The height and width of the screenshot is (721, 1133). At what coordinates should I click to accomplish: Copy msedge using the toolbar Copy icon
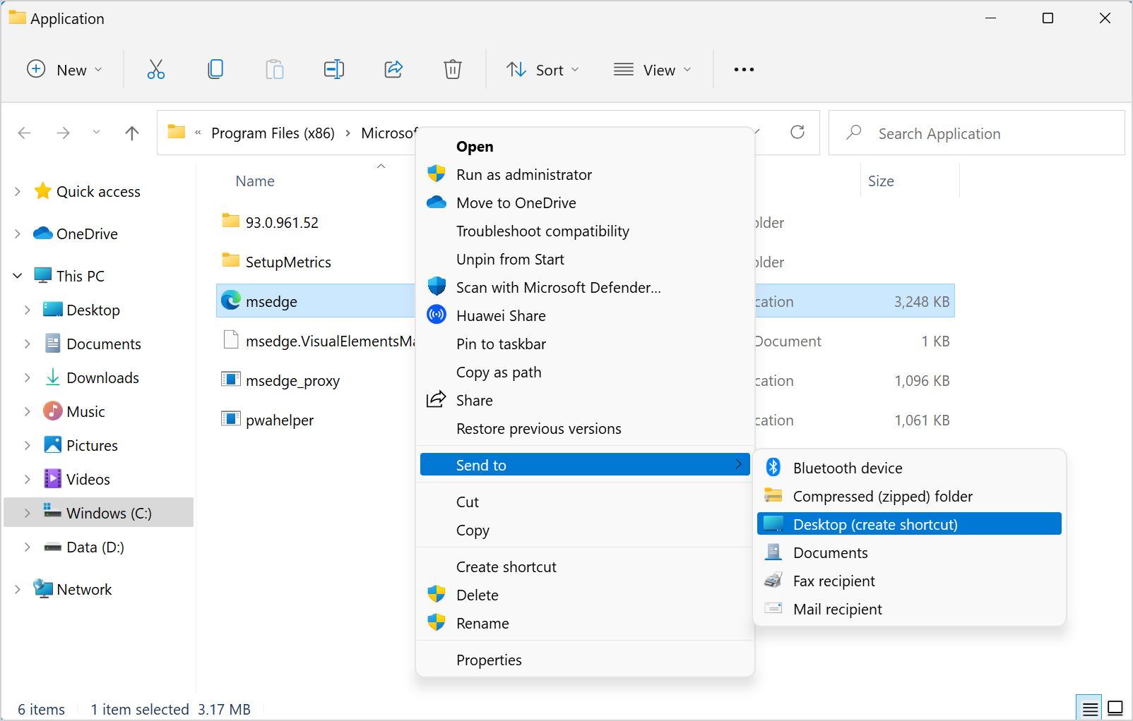pos(215,69)
